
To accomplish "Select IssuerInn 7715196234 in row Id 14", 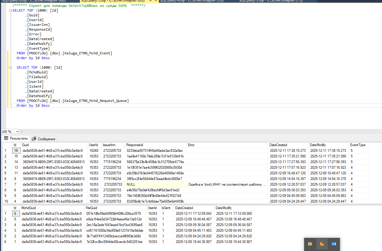I will coord(113,162).
